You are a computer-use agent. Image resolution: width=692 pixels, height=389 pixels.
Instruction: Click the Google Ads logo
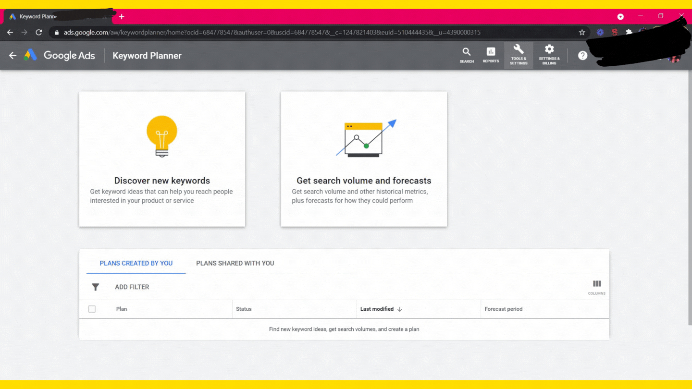[x=60, y=55]
